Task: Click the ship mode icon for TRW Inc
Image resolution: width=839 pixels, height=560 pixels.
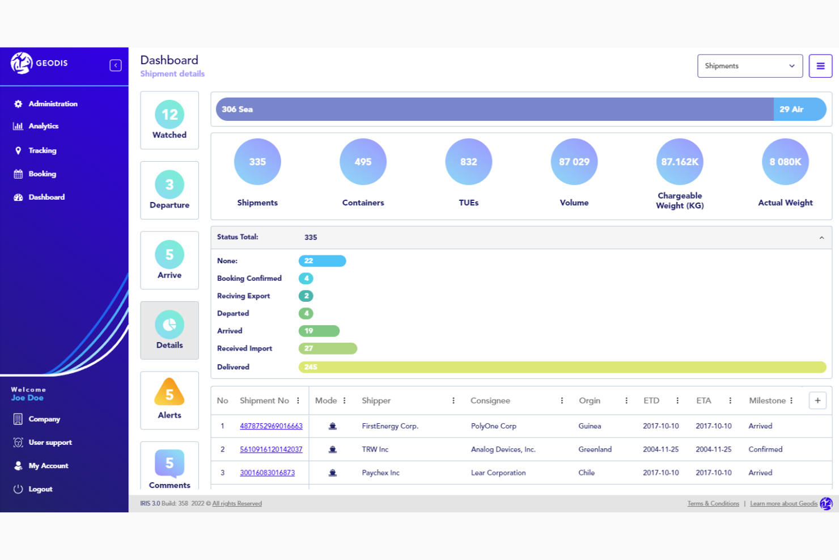Action: pos(333,449)
